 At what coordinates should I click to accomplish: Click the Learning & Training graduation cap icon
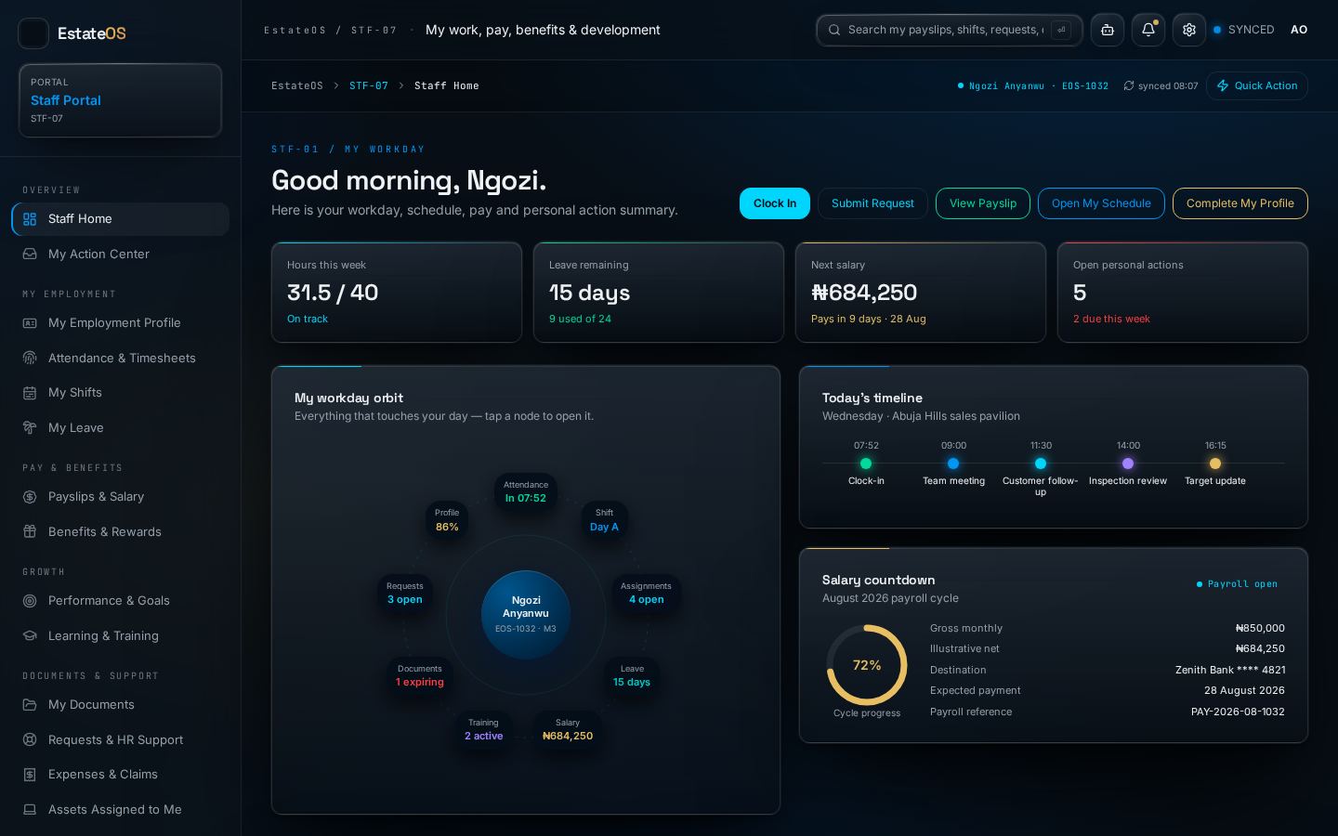coord(30,635)
